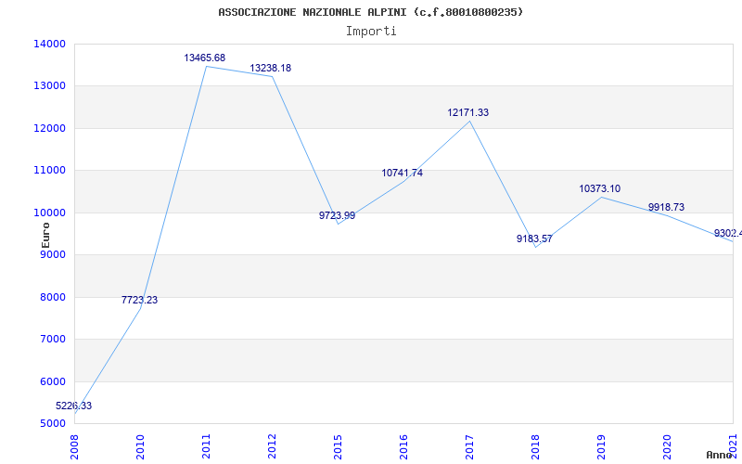The image size is (742, 464).
Task: Click the 12000 y-axis tick label
Action: coord(49,128)
